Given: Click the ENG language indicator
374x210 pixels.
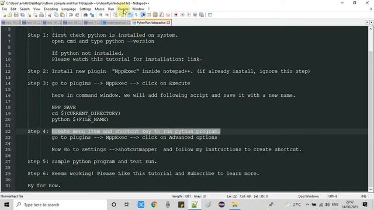Looking at the screenshot, I should tap(335, 205).
